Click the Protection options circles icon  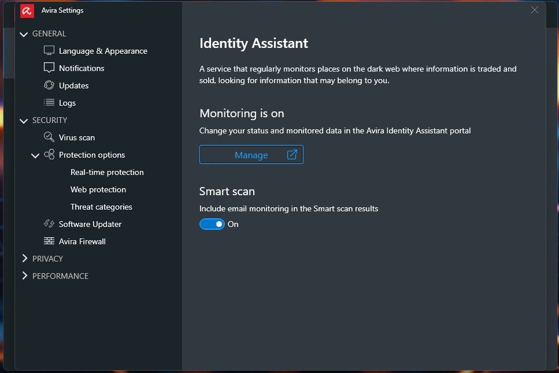[x=49, y=154]
